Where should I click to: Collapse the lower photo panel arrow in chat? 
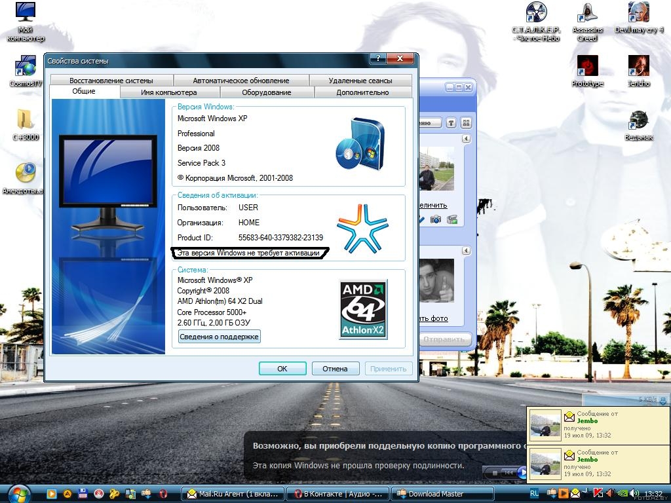(466, 251)
